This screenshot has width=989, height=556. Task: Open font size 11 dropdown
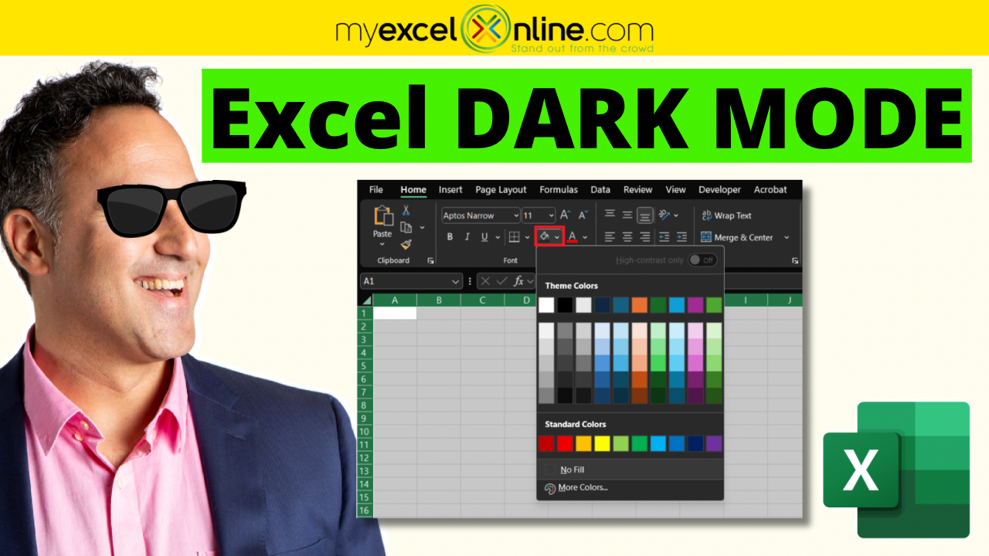coord(551,215)
